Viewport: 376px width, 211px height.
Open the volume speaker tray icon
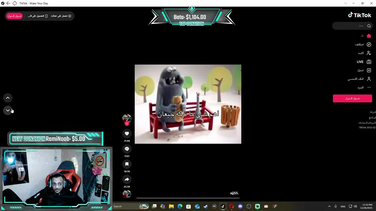tap(355, 206)
